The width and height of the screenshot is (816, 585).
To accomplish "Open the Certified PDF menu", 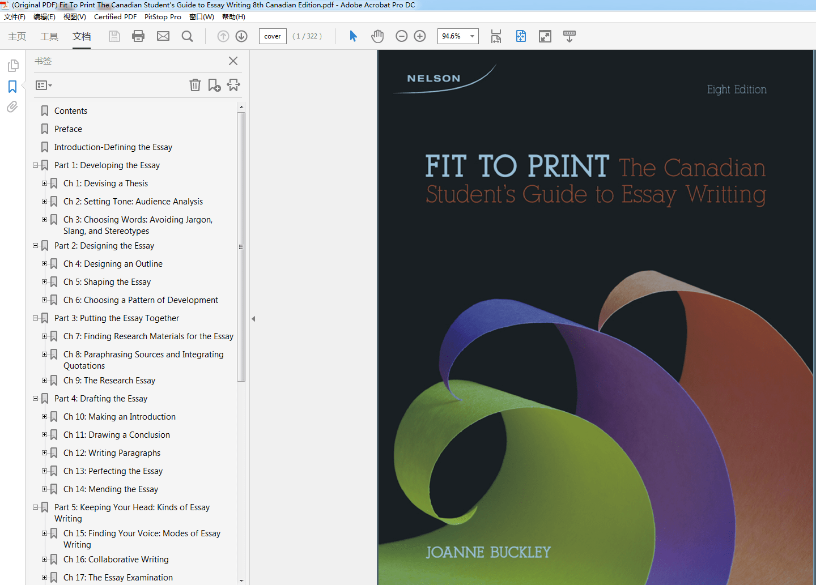I will pyautogui.click(x=115, y=17).
